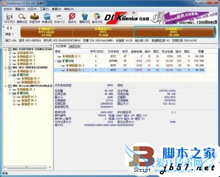
Task: Click the 序号(状态) column header
Action: click(x=97, y=52)
